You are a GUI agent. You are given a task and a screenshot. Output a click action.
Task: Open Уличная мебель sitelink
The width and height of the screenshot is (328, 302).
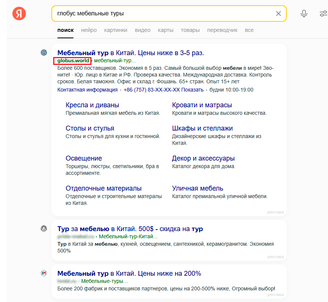tap(198, 188)
